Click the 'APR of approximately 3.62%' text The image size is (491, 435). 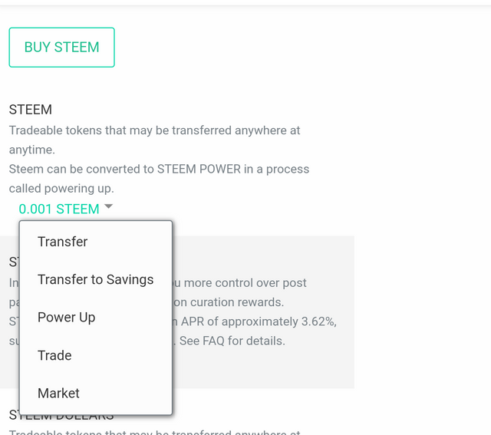(259, 321)
